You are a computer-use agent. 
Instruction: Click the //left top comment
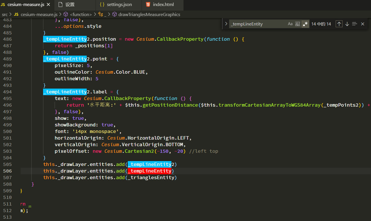(x=204, y=151)
